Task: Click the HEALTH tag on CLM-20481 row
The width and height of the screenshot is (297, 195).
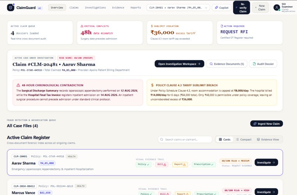Action: tap(71, 156)
